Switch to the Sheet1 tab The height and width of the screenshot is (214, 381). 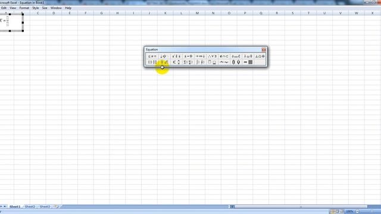point(15,207)
